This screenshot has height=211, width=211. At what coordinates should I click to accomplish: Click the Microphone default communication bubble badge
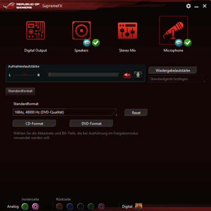(x=179, y=43)
